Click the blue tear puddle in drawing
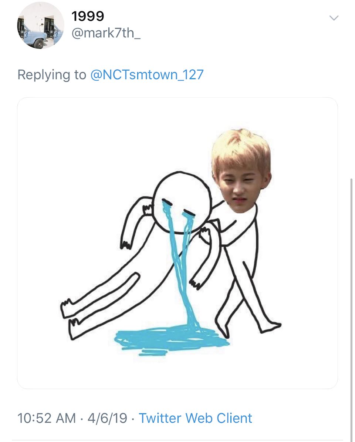355x442 pixels. (x=170, y=339)
